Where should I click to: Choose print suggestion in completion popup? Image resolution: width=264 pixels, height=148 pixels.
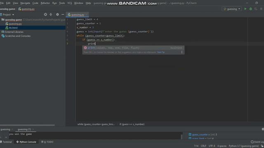pos(133,48)
